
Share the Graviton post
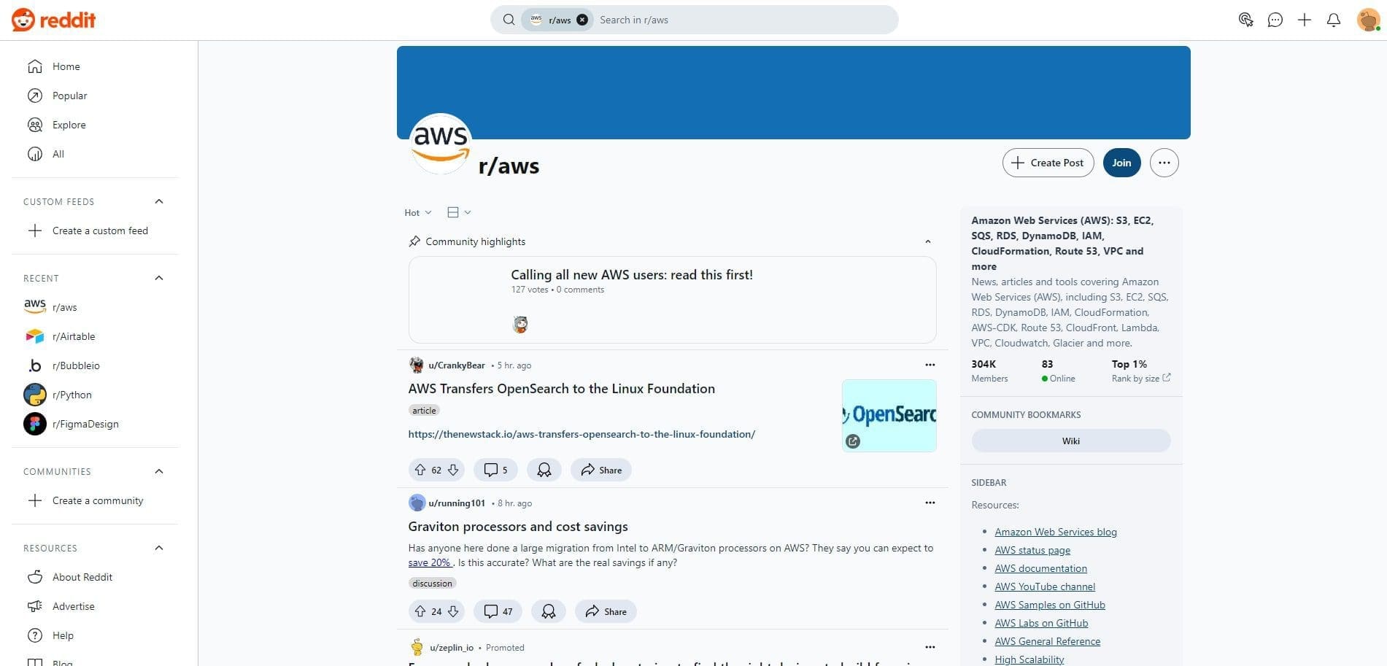point(606,611)
